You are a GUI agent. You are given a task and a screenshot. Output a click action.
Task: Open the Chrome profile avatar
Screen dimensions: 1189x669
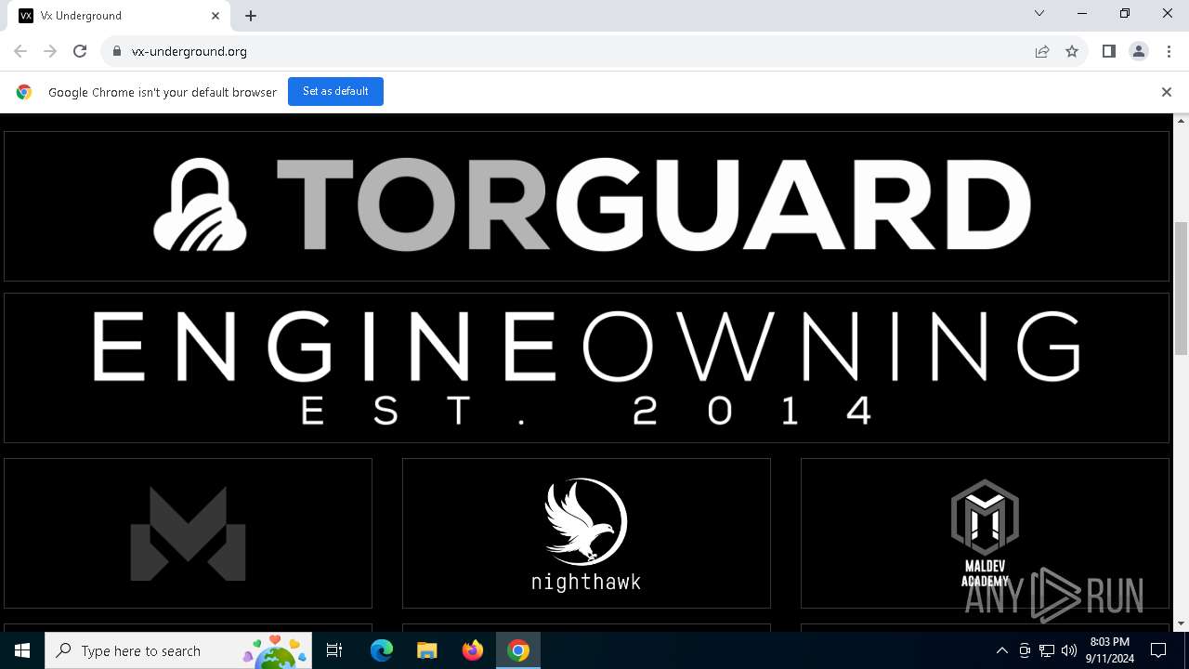(1139, 51)
